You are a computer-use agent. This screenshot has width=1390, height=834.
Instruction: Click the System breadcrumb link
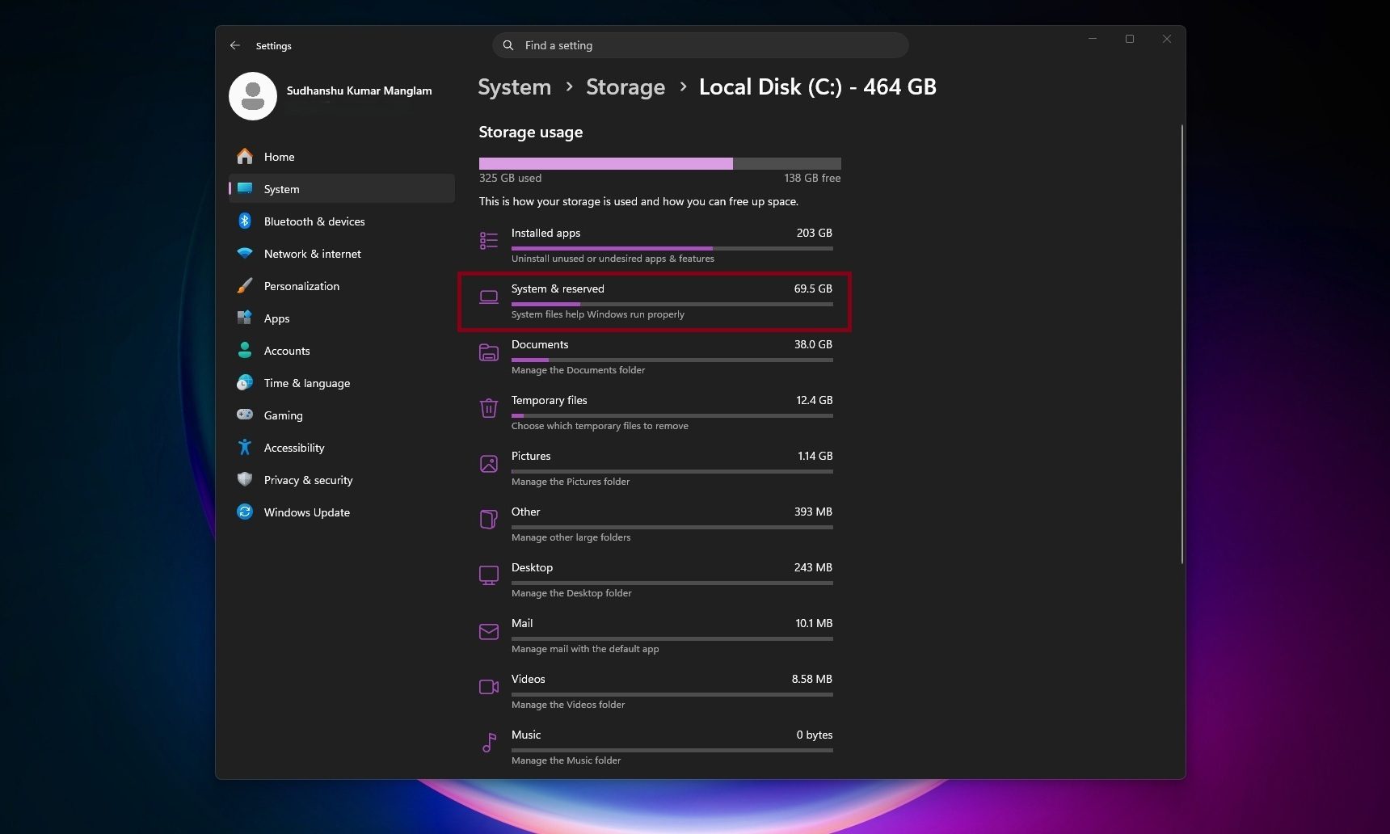pyautogui.click(x=515, y=87)
